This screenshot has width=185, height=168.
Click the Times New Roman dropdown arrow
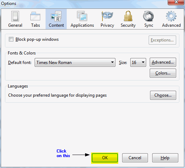coord(112,62)
